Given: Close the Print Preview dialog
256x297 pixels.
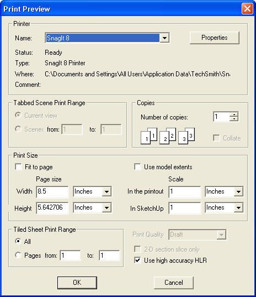Looking at the screenshot, I should coord(247,9).
